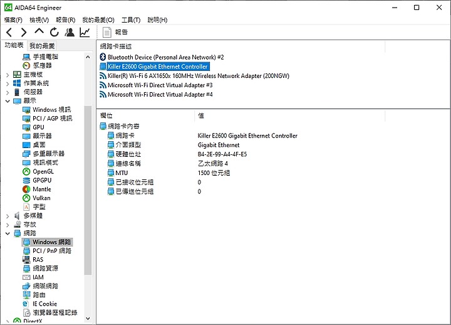
Task: Click the 路由 routing icon
Action: (x=26, y=295)
